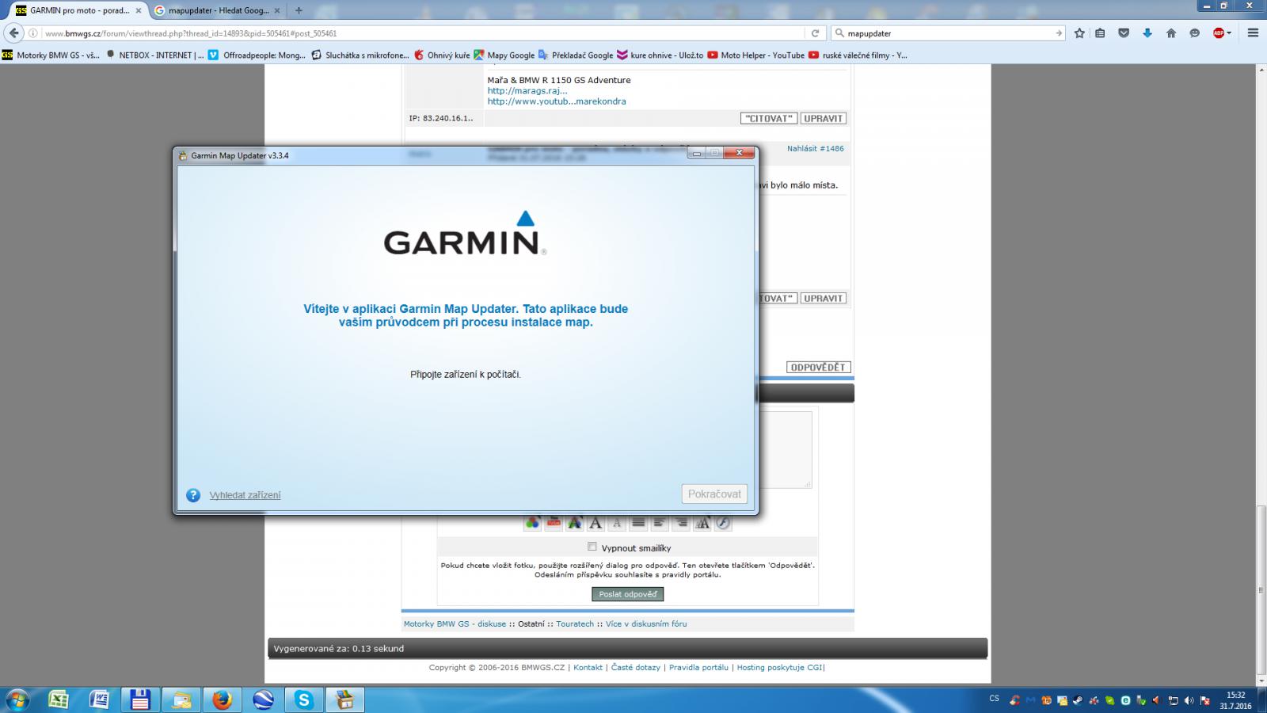Click the mapupdater search field

[946, 33]
